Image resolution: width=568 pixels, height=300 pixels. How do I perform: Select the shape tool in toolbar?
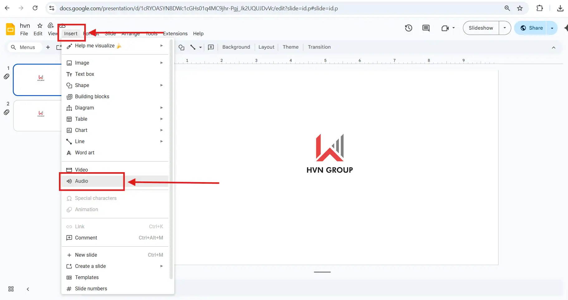181,47
